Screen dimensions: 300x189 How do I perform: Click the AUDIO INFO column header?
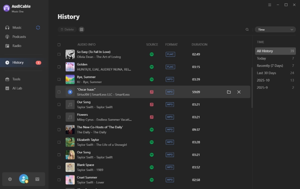tap(86, 44)
